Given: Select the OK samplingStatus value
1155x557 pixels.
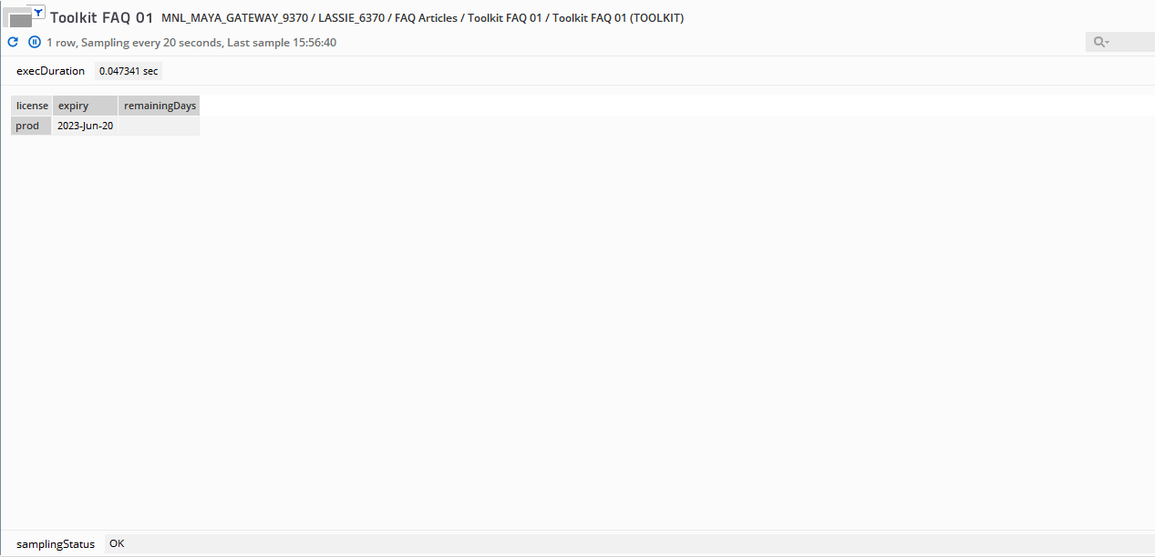Looking at the screenshot, I should coord(117,543).
